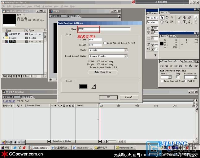The image size is (200, 158).
Task: Jump to last frame in Time Controls
Action: pos(180,66)
